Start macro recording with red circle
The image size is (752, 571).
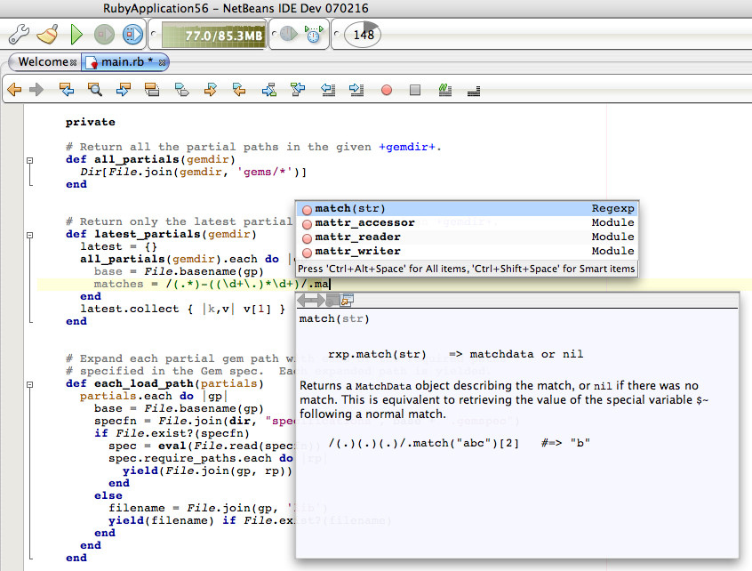pyautogui.click(x=387, y=90)
